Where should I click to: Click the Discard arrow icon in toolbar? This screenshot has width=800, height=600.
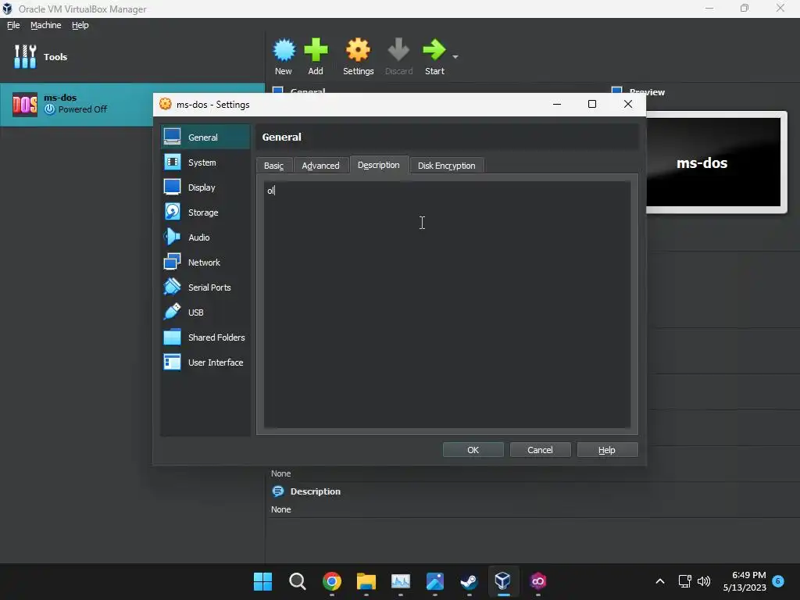click(398, 50)
